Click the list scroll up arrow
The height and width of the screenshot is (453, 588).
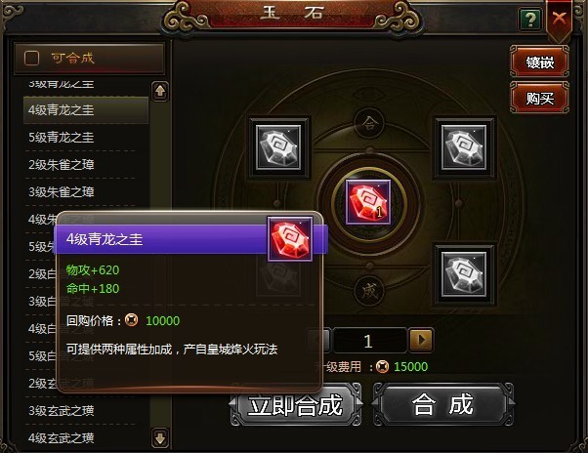[x=160, y=91]
